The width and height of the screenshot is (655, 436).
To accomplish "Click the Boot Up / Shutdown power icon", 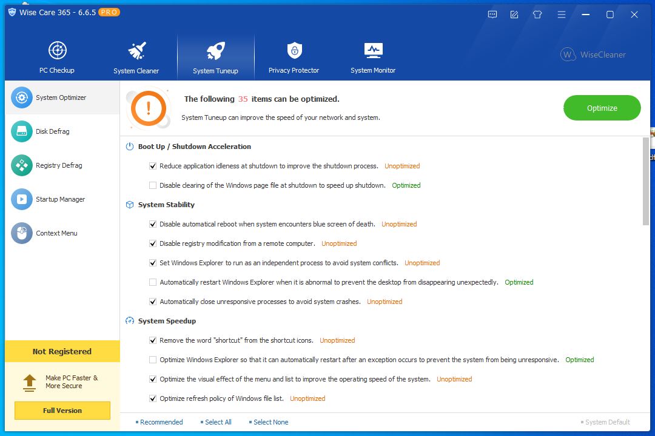I will click(x=130, y=147).
